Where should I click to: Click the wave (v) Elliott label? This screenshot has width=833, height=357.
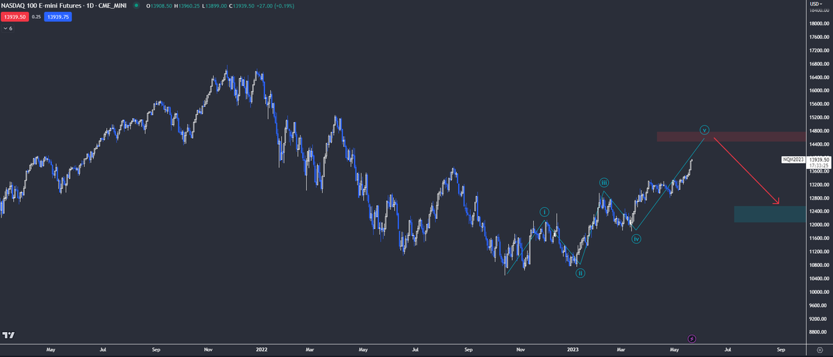pos(705,130)
